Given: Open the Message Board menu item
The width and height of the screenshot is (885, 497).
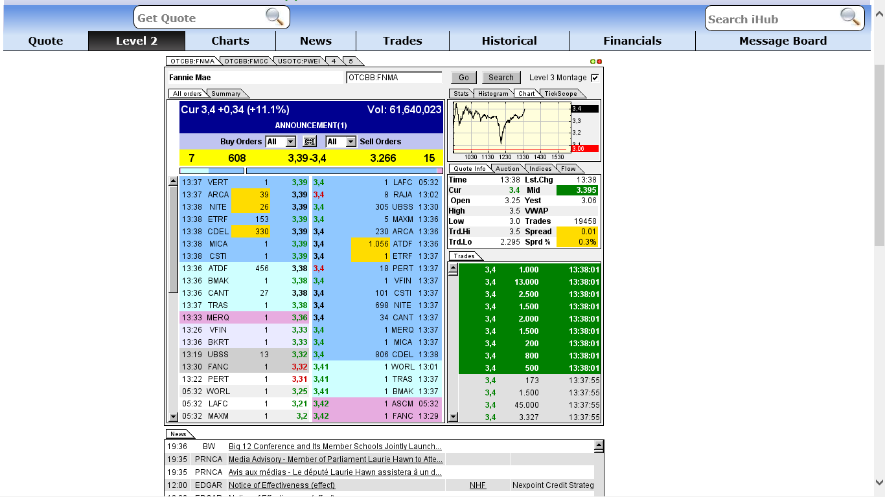Looking at the screenshot, I should point(783,41).
